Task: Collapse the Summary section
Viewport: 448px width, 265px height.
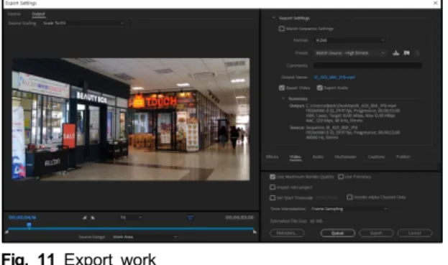Action: coord(283,98)
